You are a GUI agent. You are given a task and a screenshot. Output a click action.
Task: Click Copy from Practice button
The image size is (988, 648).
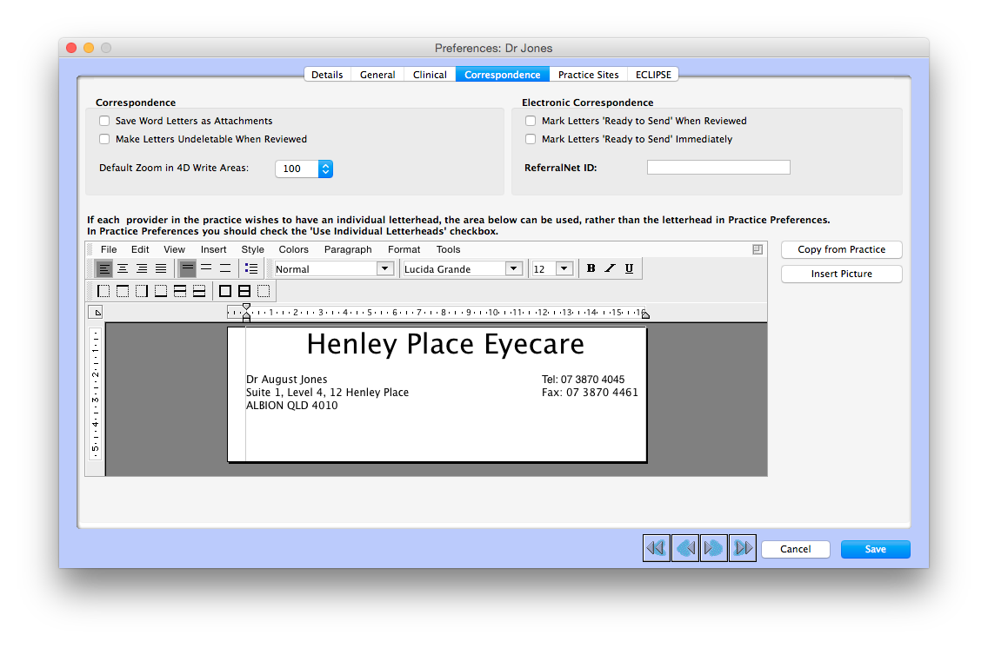[841, 249]
